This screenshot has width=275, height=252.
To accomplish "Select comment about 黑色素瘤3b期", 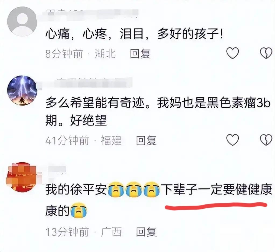I will click(x=158, y=112).
